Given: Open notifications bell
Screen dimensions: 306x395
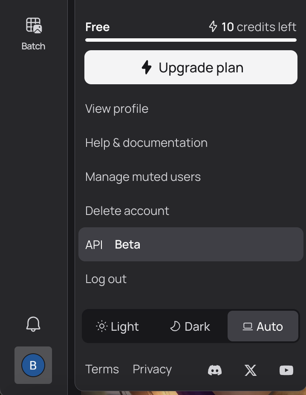Looking at the screenshot, I should click(33, 324).
